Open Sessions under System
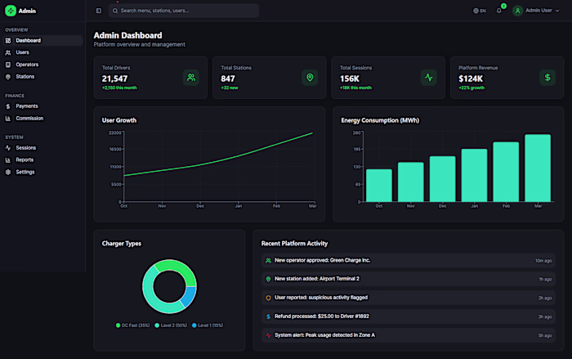 click(x=43, y=148)
